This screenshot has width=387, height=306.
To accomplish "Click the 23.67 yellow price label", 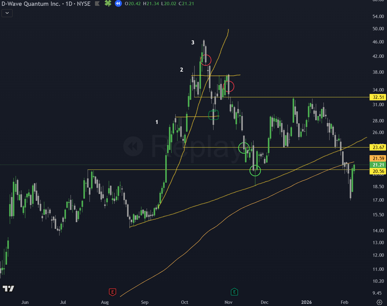I will pos(378,147).
